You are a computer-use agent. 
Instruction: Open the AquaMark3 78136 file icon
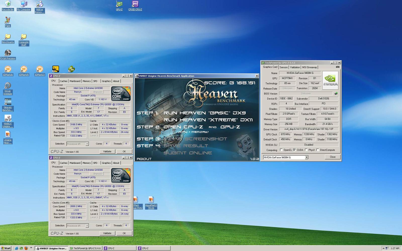coord(151,203)
